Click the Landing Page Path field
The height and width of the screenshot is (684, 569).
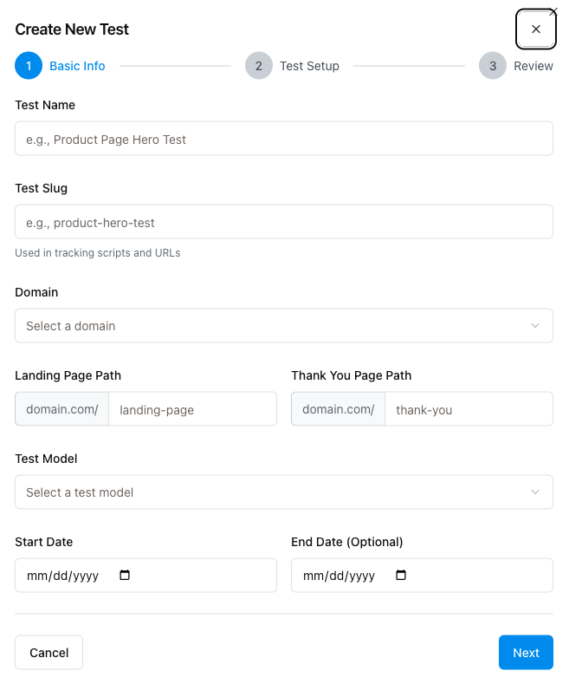click(x=192, y=409)
